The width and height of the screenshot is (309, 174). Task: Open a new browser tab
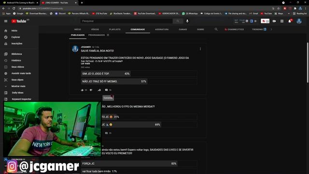tap(82, 3)
